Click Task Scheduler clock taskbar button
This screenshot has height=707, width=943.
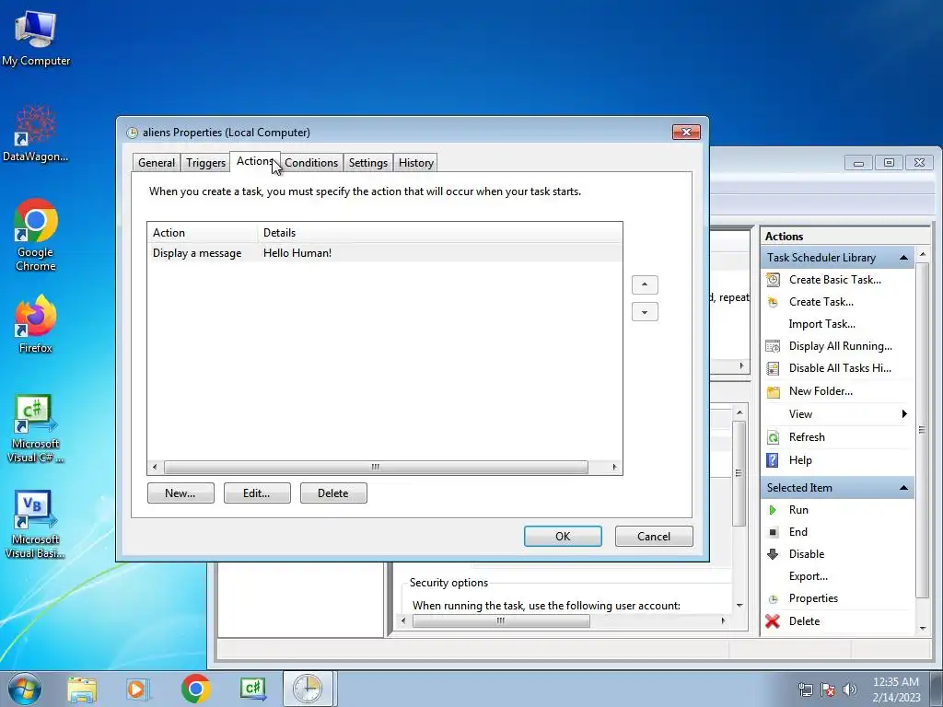(308, 689)
